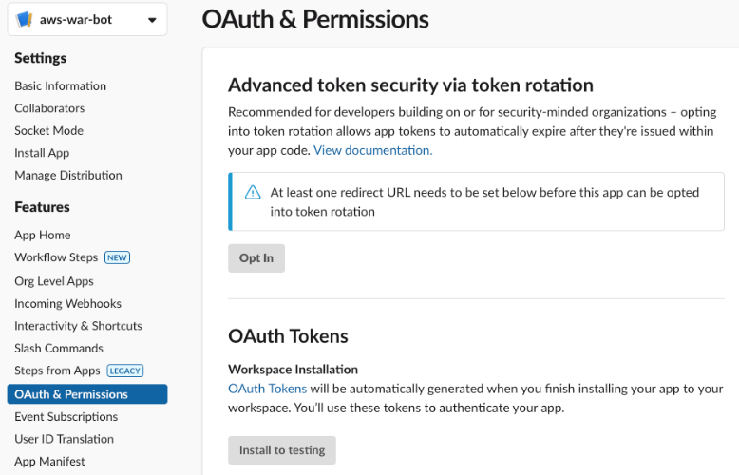Open Basic Information settings

click(60, 85)
